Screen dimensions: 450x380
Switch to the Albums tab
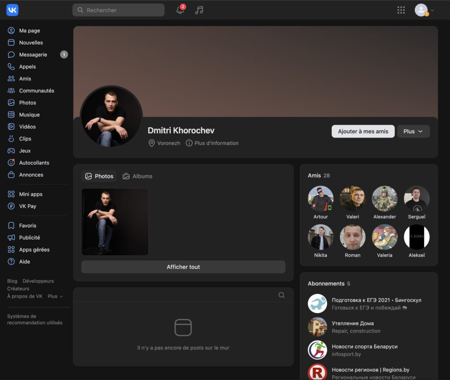[x=137, y=176]
